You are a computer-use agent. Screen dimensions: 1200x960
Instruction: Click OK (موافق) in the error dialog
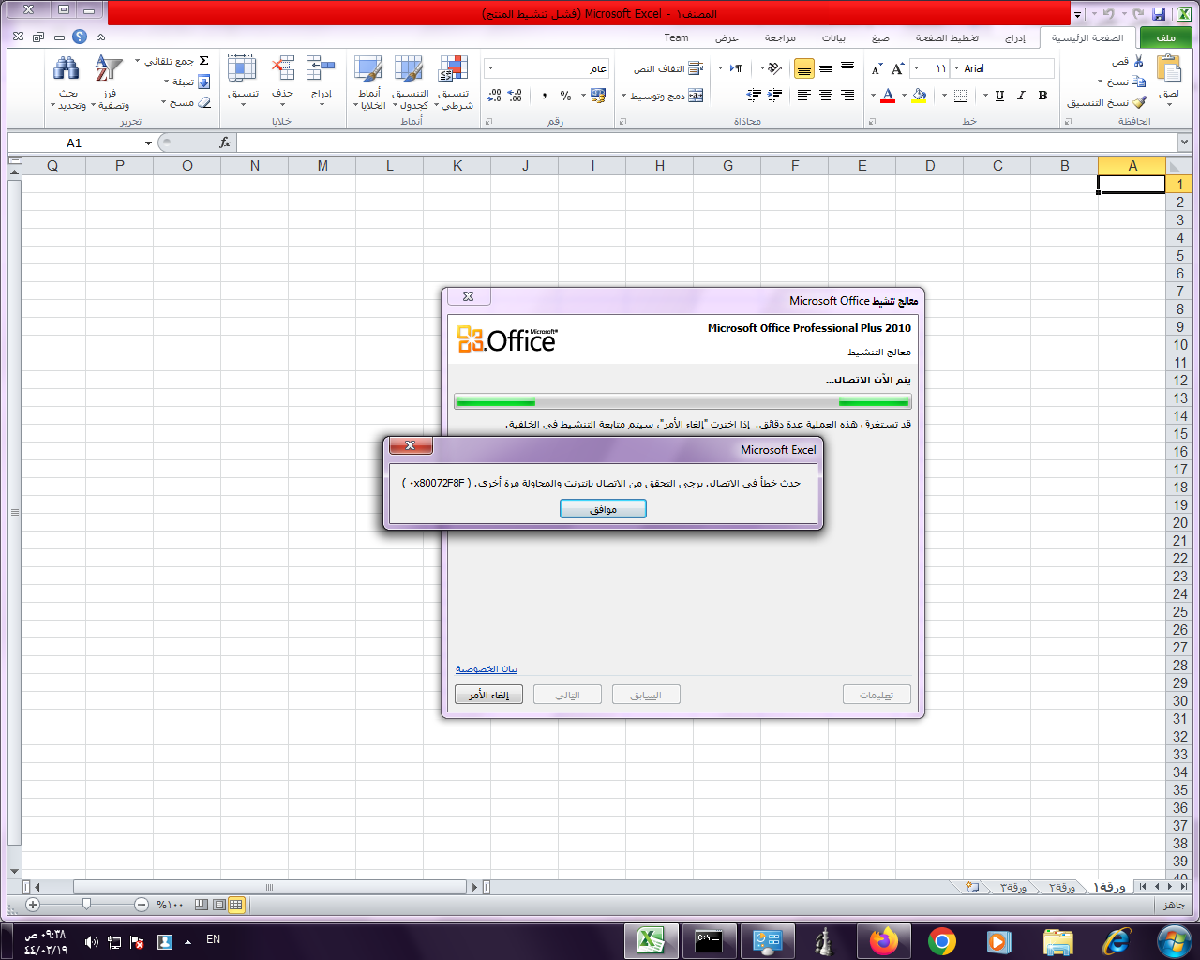[603, 509]
